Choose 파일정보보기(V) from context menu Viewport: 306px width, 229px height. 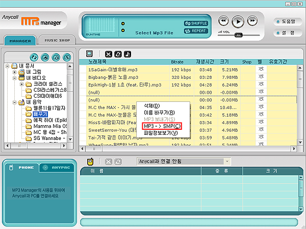tap(161, 133)
